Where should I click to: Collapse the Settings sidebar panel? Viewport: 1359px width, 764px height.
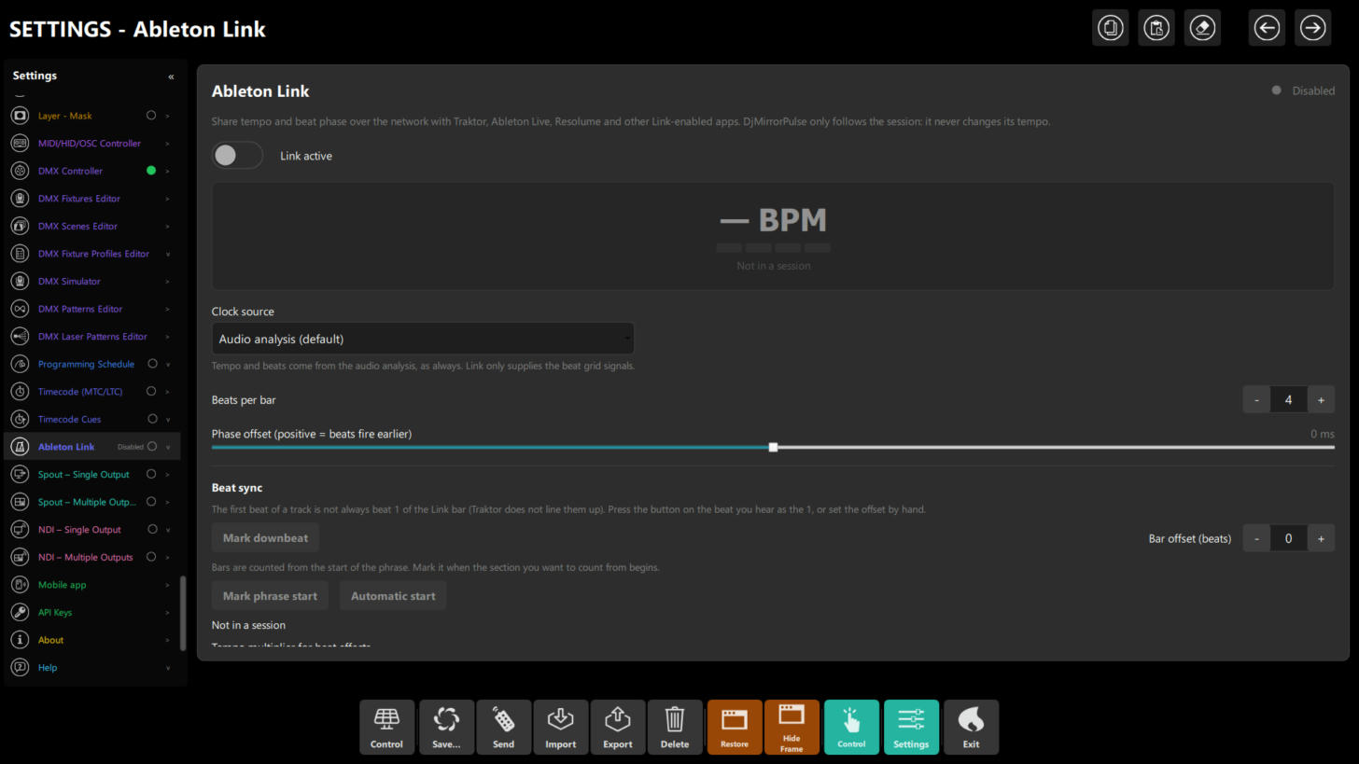(171, 76)
